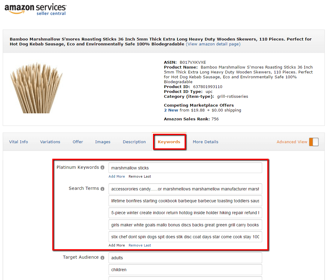The height and width of the screenshot is (280, 333).
Task: Click Remove Last below the Search Terms fields
Action: pos(140,245)
